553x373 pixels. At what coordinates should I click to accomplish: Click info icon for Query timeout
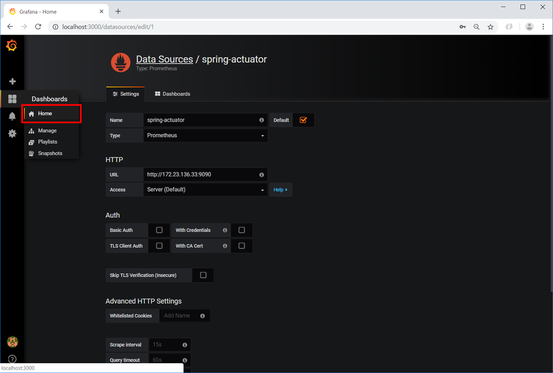click(x=185, y=360)
